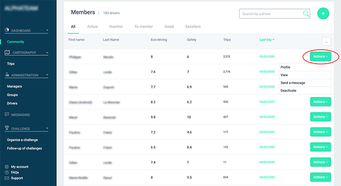Select Send a message menu option
The image size is (341, 186).
(292, 83)
